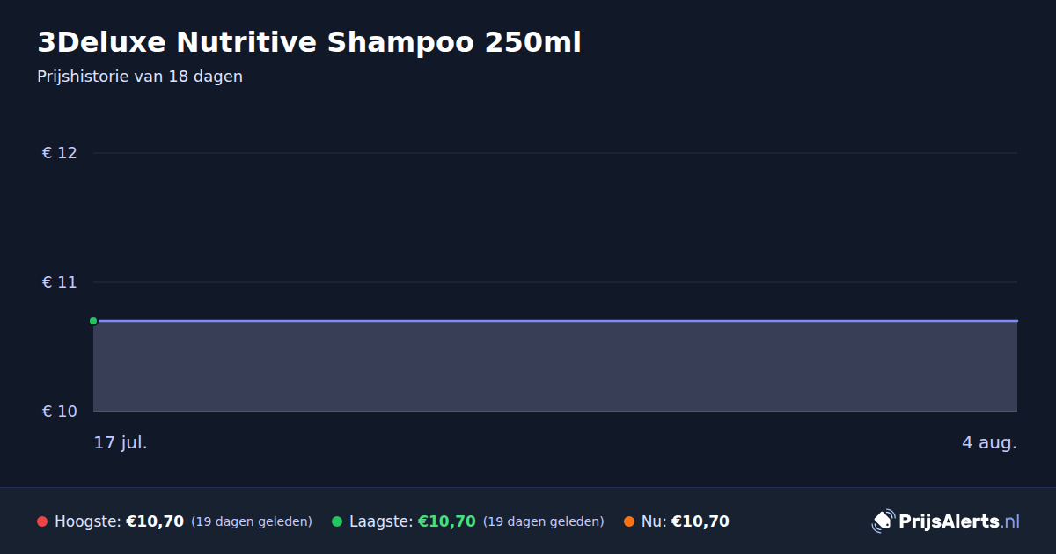Select the € 12 y-axis label
The image size is (1056, 554).
click(60, 153)
